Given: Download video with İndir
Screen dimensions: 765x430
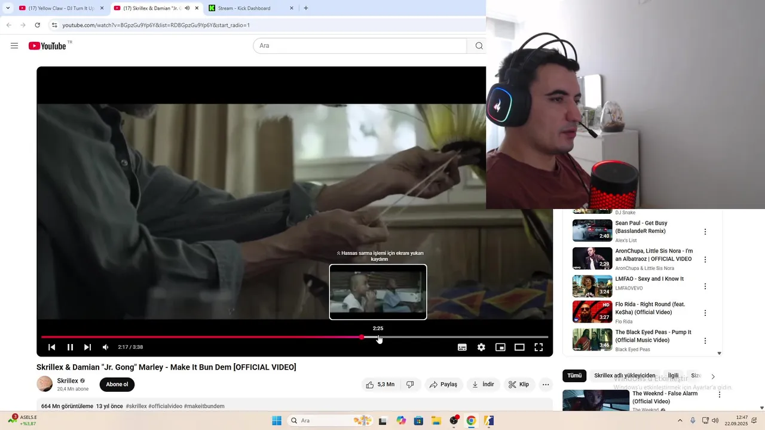Looking at the screenshot, I should (x=483, y=385).
